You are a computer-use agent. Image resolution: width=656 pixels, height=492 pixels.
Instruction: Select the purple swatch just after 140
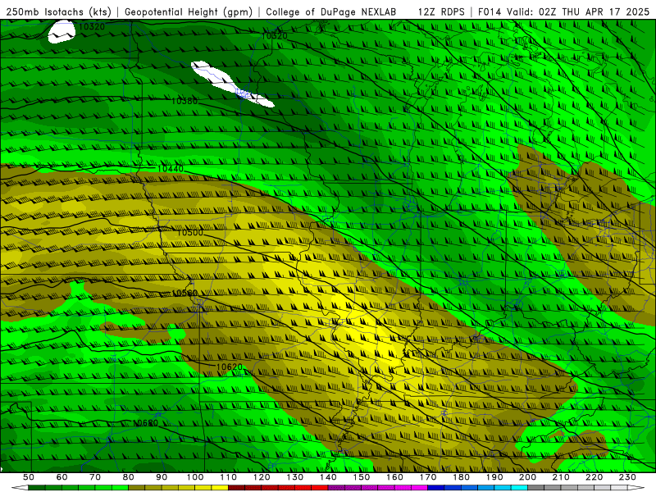click(336, 488)
